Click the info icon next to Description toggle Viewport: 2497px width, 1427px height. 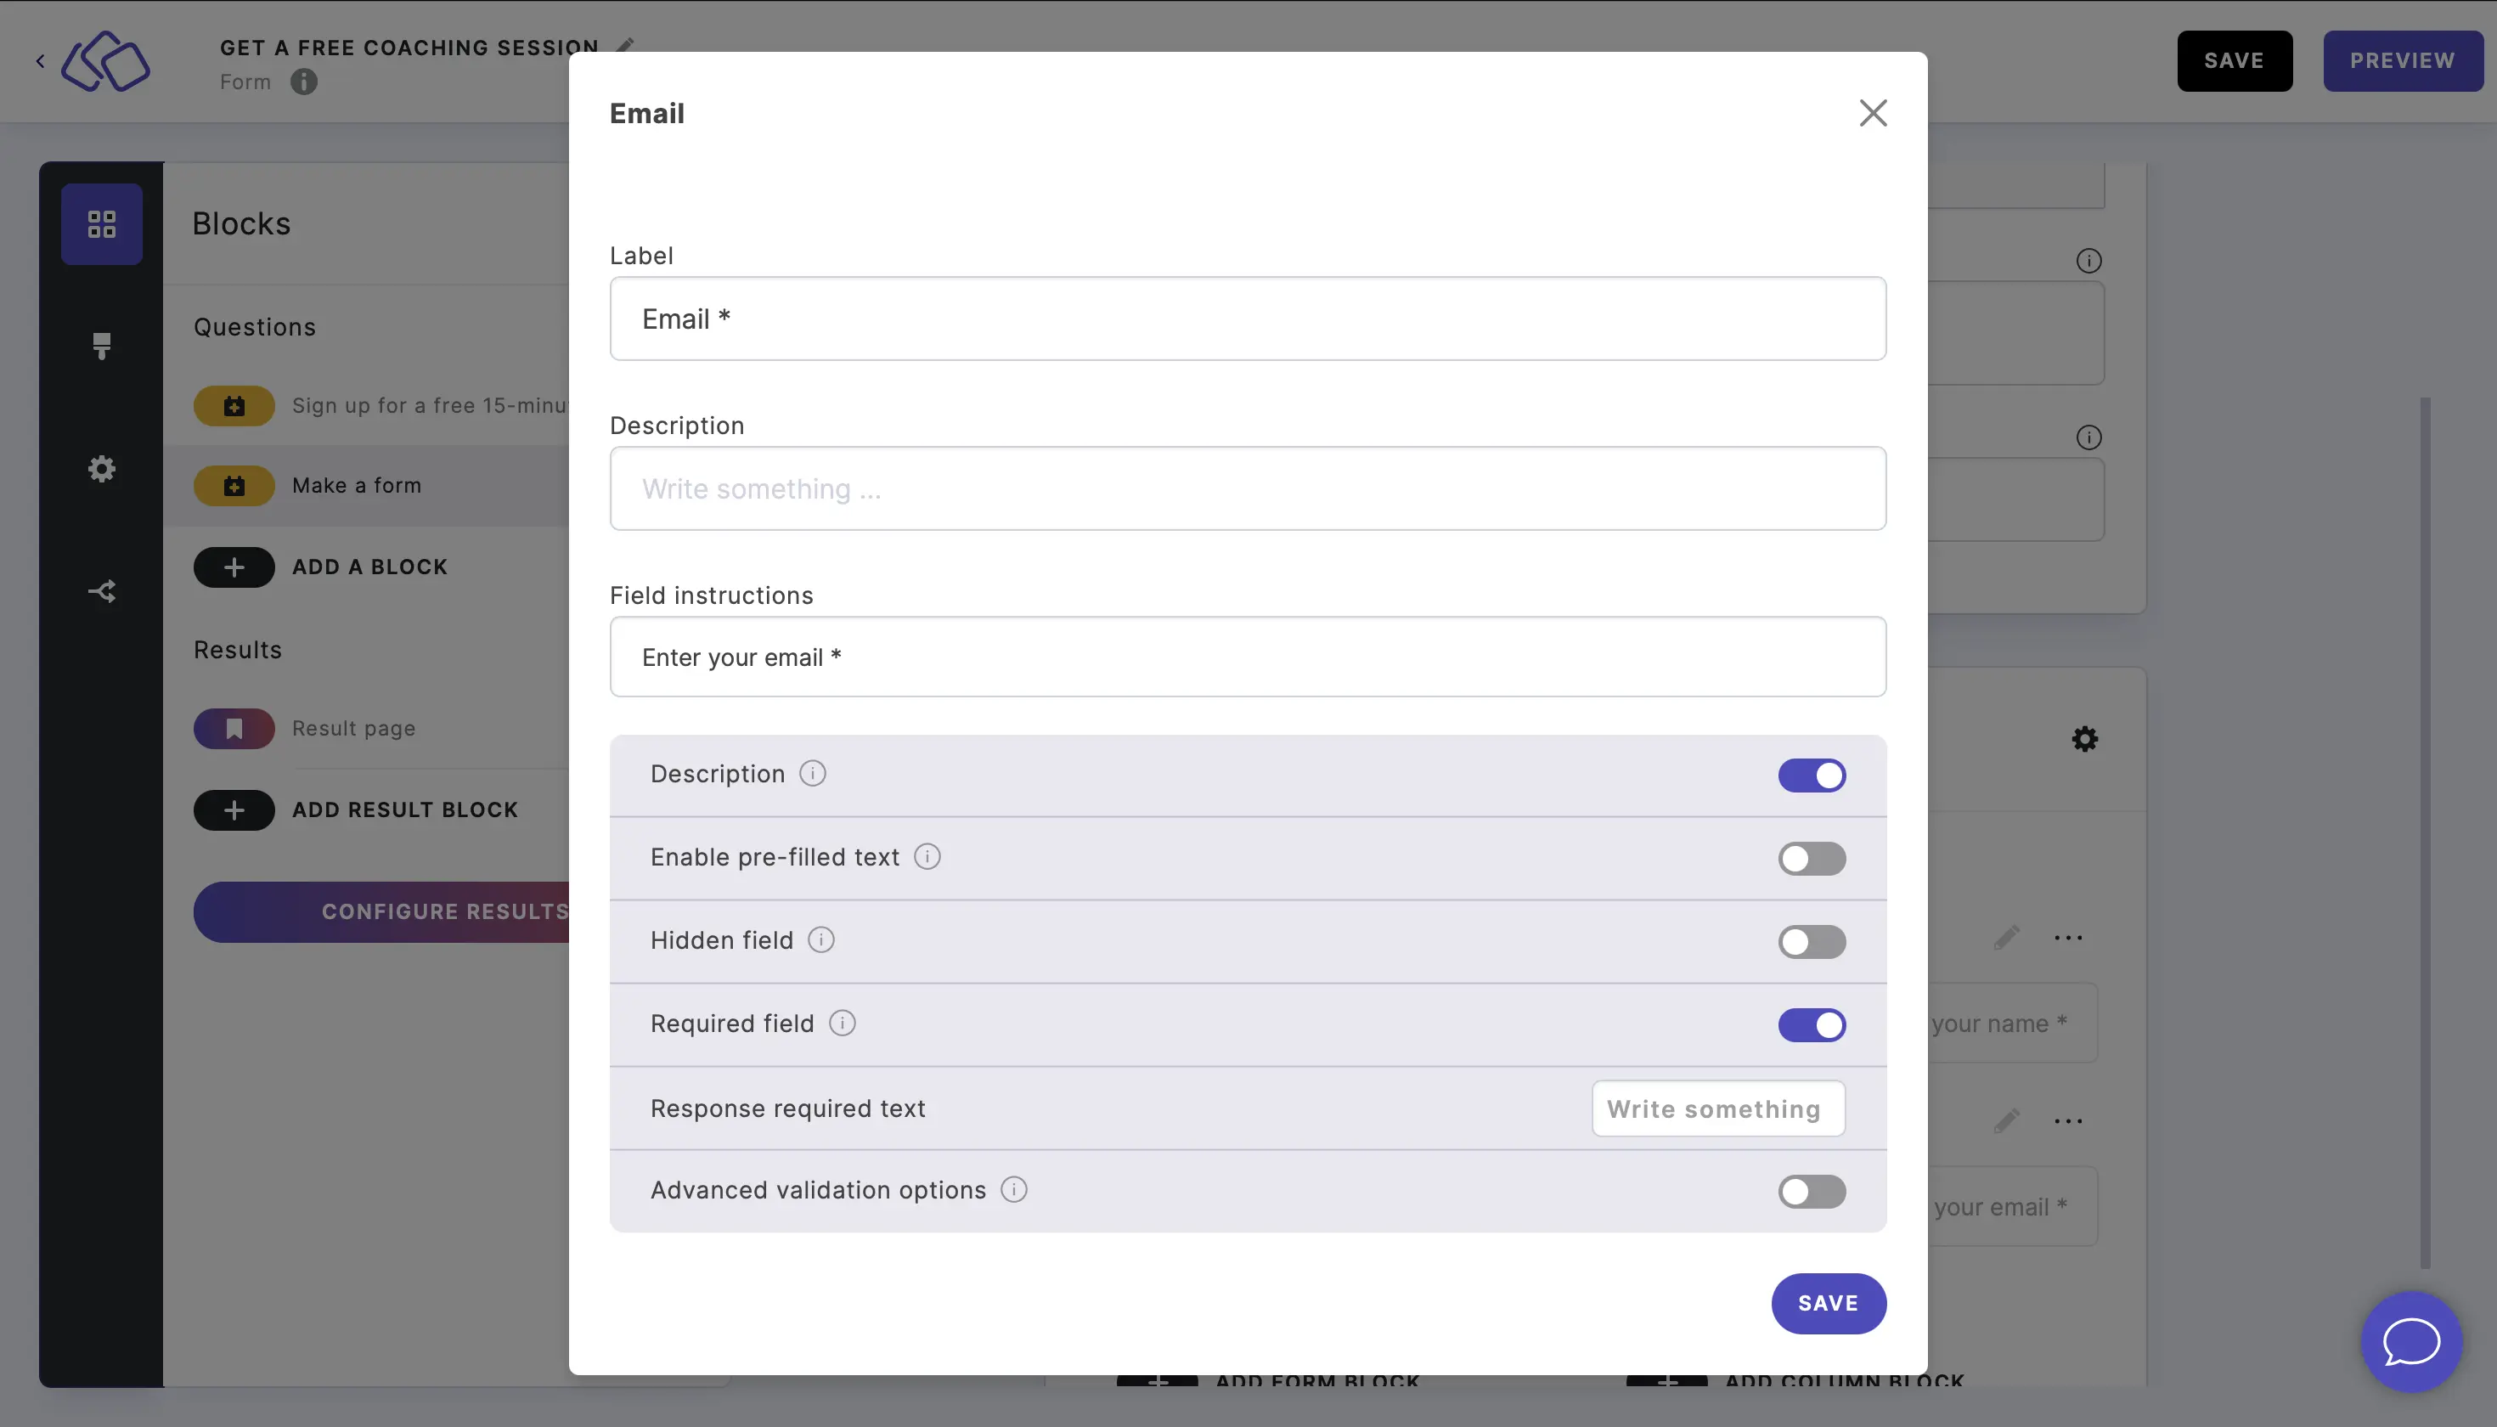tap(811, 774)
